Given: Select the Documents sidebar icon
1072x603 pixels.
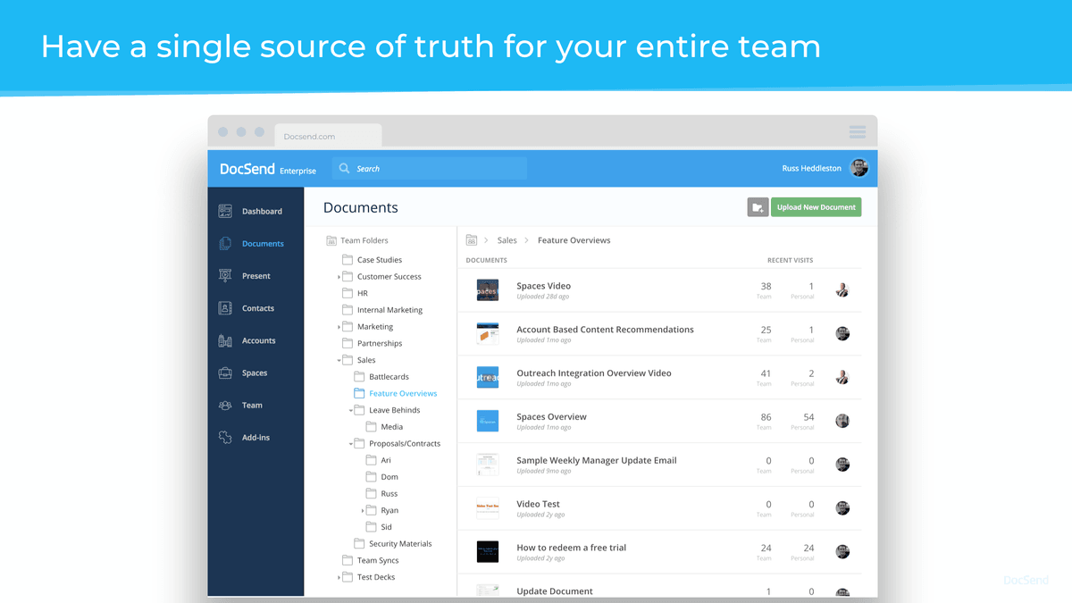Looking at the screenshot, I should click(x=225, y=243).
